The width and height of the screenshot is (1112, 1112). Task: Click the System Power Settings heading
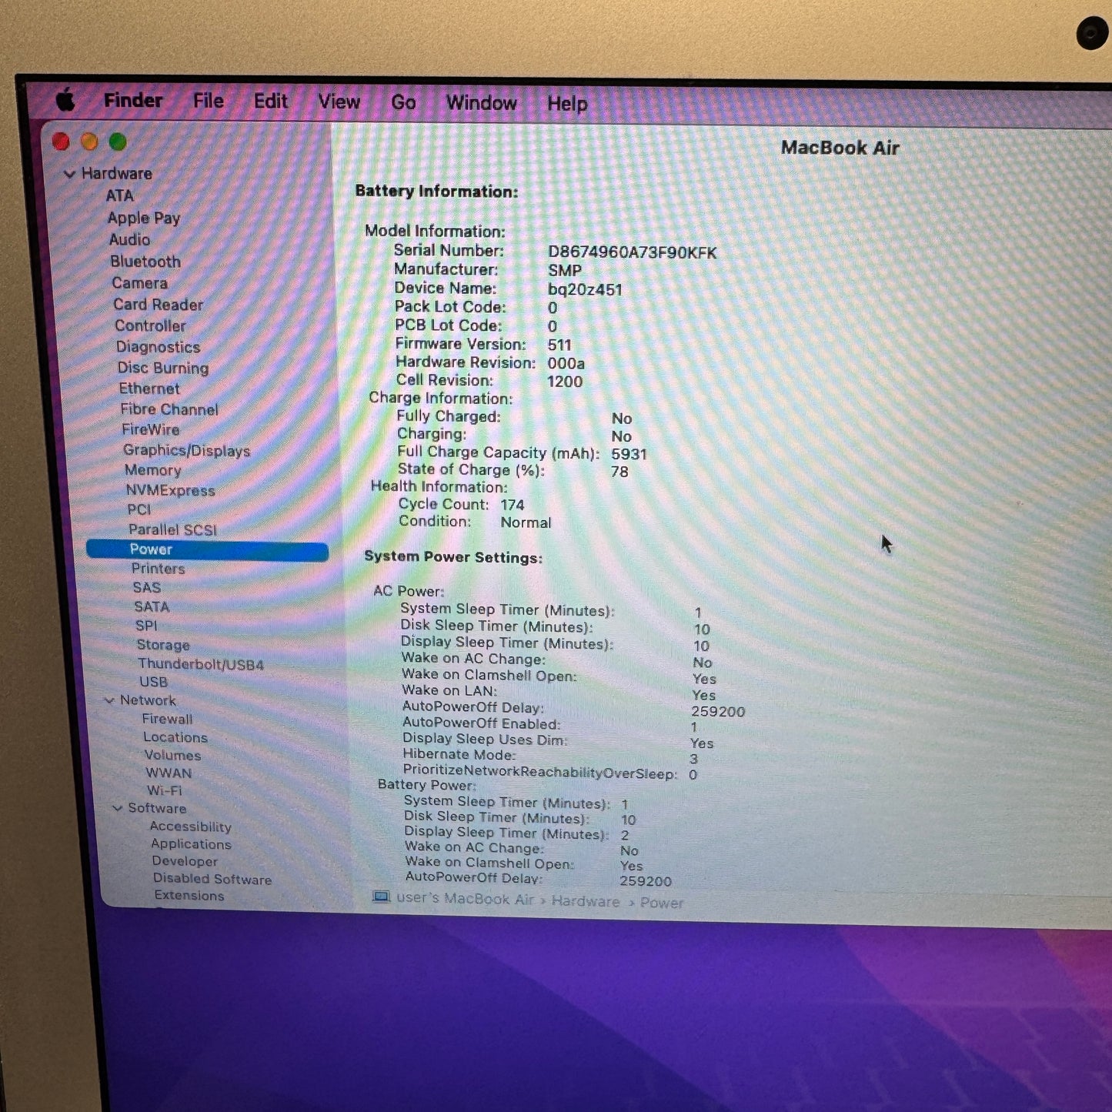click(x=453, y=557)
